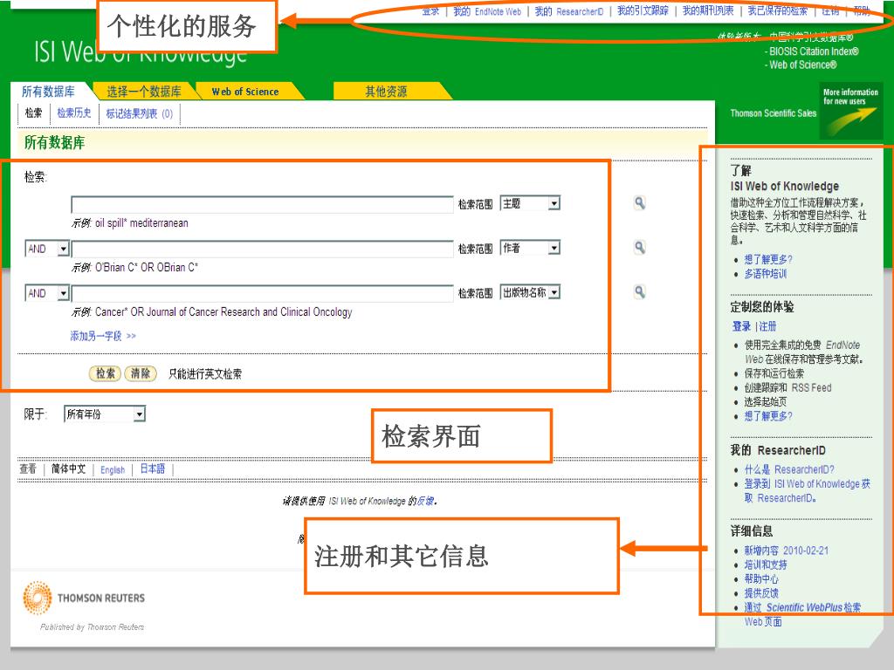Image resolution: width=894 pixels, height=670 pixels.
Task: Open the 检索历史 sub-tab
Action: point(74,113)
